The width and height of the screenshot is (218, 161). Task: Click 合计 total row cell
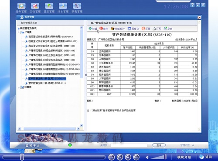point(109,94)
